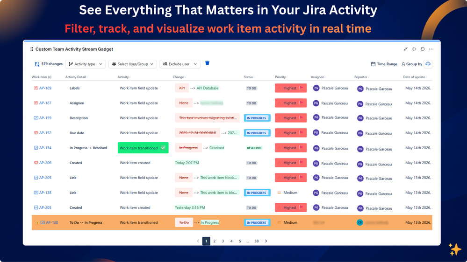Sort by the Date of update column header
Screen dimensions: 467x262
(415, 77)
